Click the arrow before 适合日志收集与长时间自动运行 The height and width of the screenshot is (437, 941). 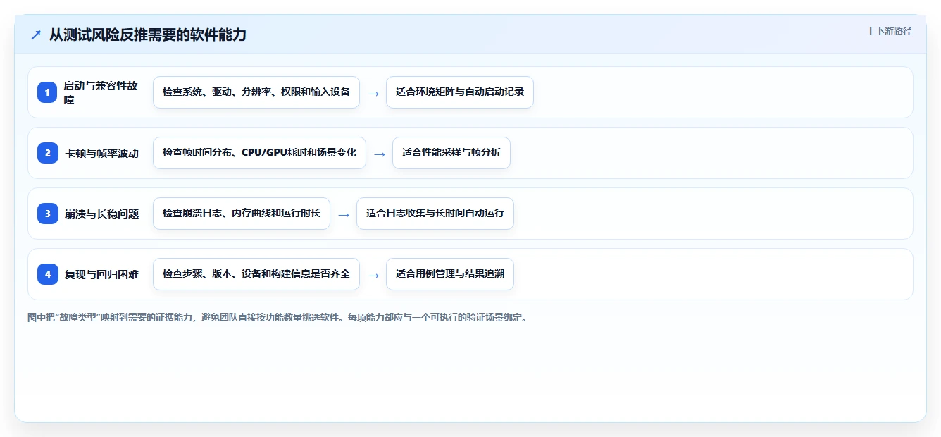(344, 214)
